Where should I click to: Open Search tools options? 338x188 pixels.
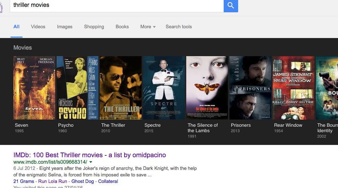tap(179, 27)
